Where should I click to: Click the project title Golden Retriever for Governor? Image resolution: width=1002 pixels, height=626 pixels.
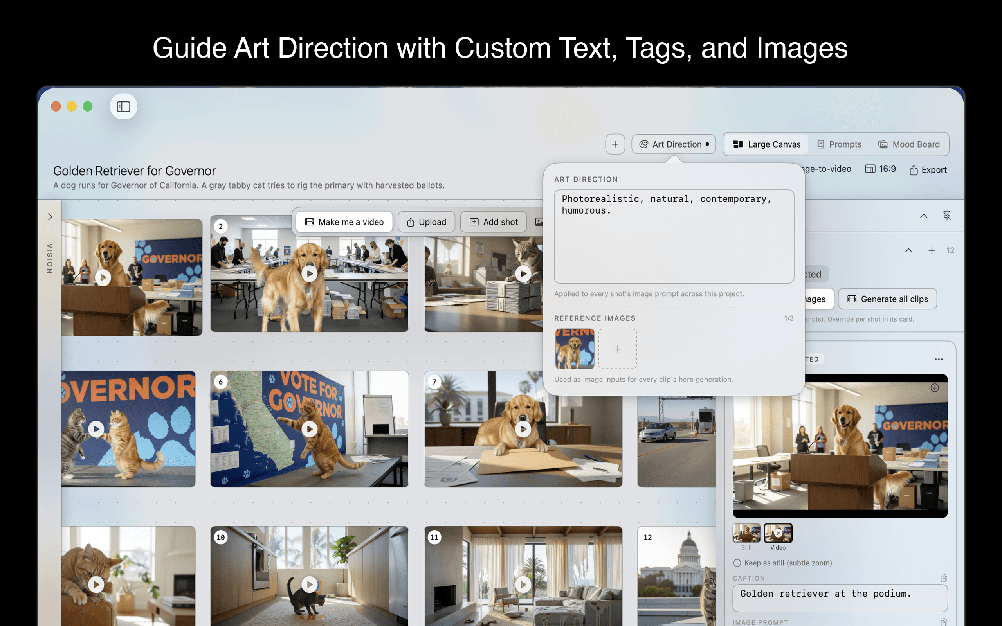[135, 171]
